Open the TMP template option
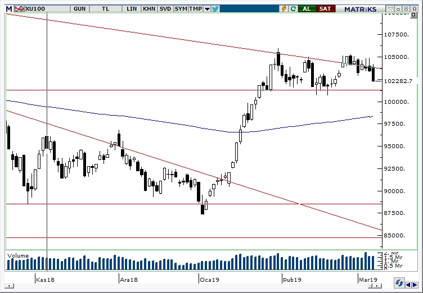This screenshot has height=293, width=423. (x=196, y=9)
